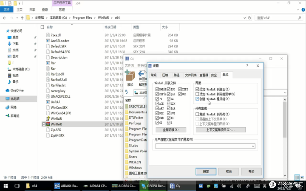Open the quick access toolbar customize arrow
The width and height of the screenshot is (306, 191).
[20, 3]
